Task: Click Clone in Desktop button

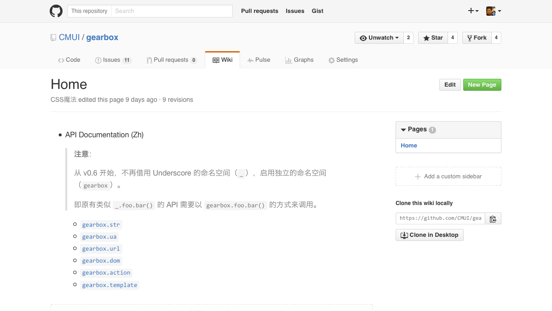Action: coord(430,235)
